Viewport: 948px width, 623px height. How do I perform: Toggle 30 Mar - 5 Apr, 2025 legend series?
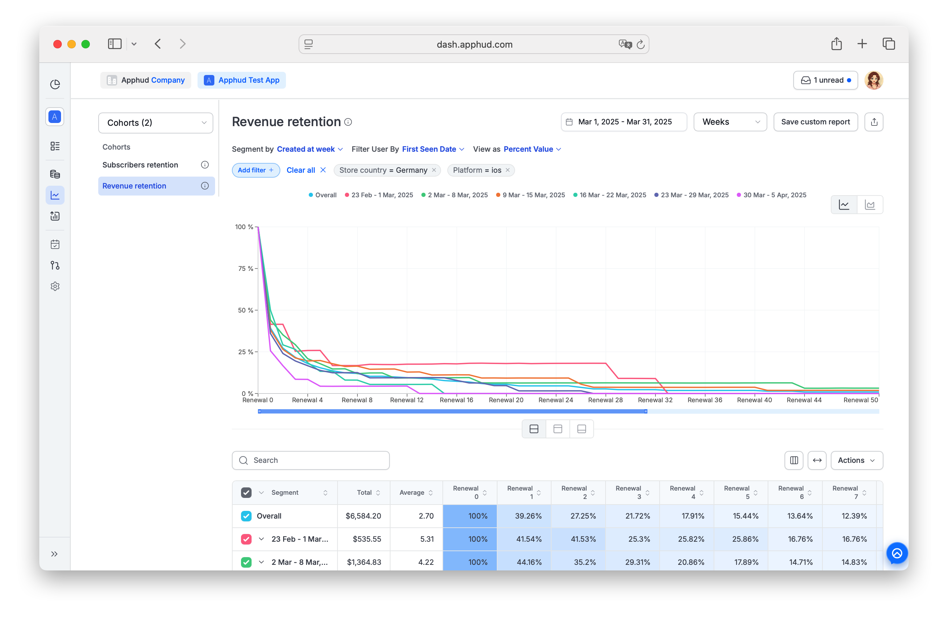pyautogui.click(x=772, y=195)
